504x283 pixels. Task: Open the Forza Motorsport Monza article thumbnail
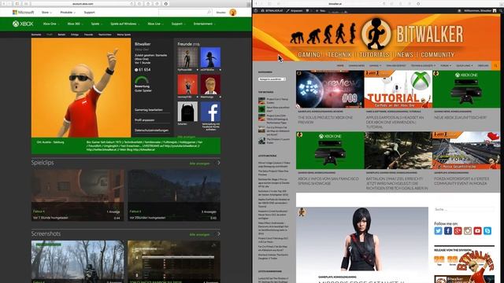coord(466,150)
